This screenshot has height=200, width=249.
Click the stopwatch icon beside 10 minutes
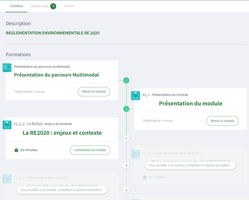(145, 177)
